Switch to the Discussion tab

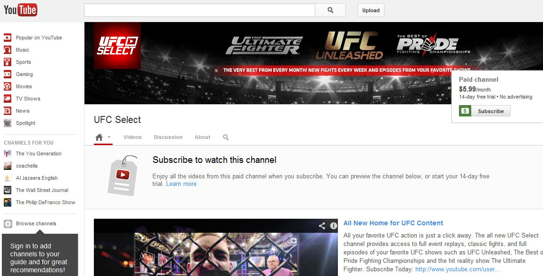[168, 137]
